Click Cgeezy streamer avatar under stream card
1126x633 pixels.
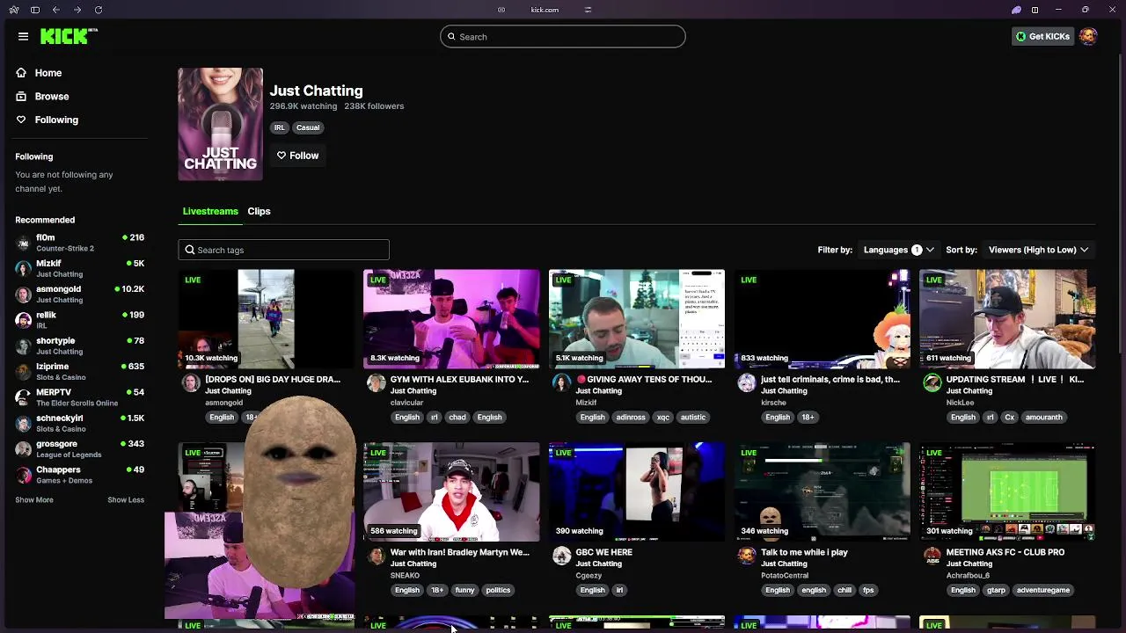pos(561,556)
